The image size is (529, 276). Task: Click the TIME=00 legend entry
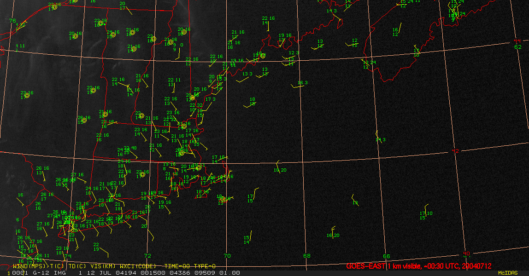[177, 266]
